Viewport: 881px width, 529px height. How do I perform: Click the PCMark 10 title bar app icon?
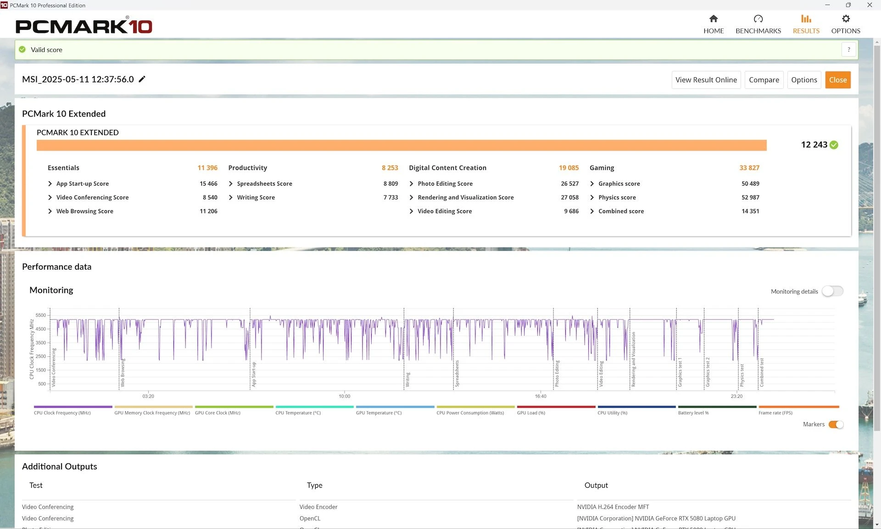(4, 5)
